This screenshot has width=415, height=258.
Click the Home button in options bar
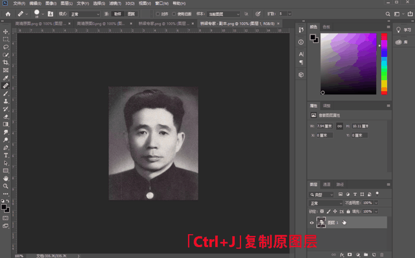(x=8, y=14)
